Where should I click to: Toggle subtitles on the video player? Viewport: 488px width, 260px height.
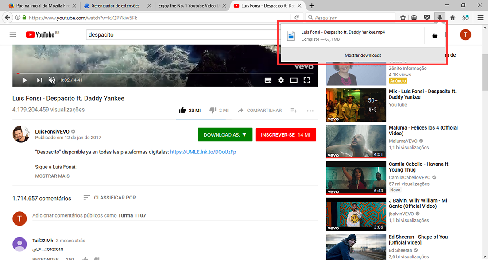(268, 80)
